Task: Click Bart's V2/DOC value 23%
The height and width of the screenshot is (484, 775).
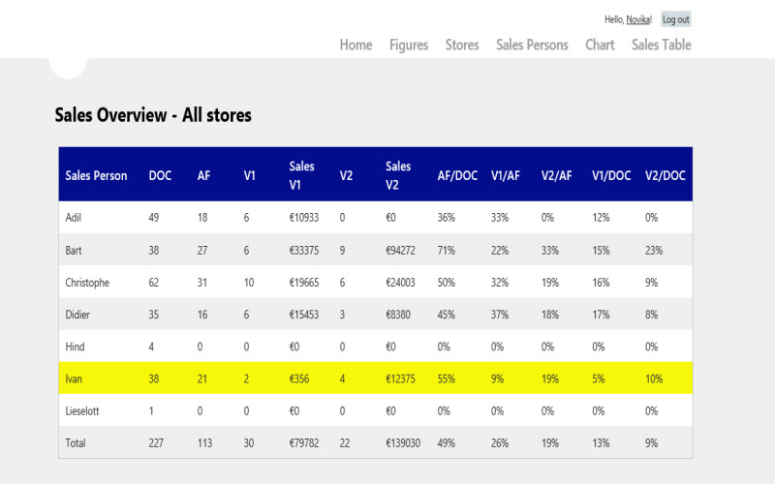Action: [654, 251]
